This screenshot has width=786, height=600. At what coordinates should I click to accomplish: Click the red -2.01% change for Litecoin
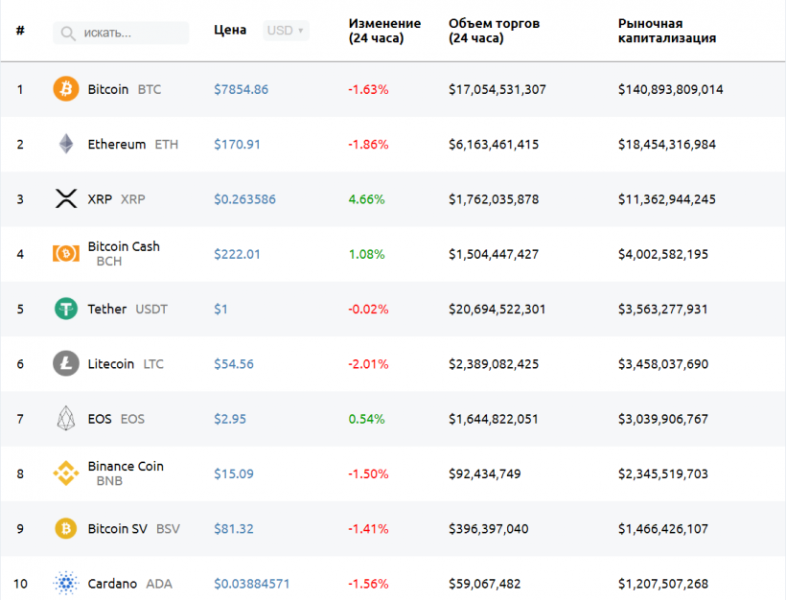(x=367, y=364)
